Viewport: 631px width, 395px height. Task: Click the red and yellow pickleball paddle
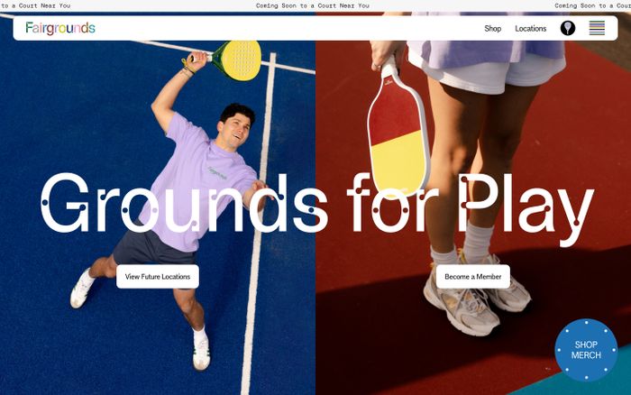398,131
